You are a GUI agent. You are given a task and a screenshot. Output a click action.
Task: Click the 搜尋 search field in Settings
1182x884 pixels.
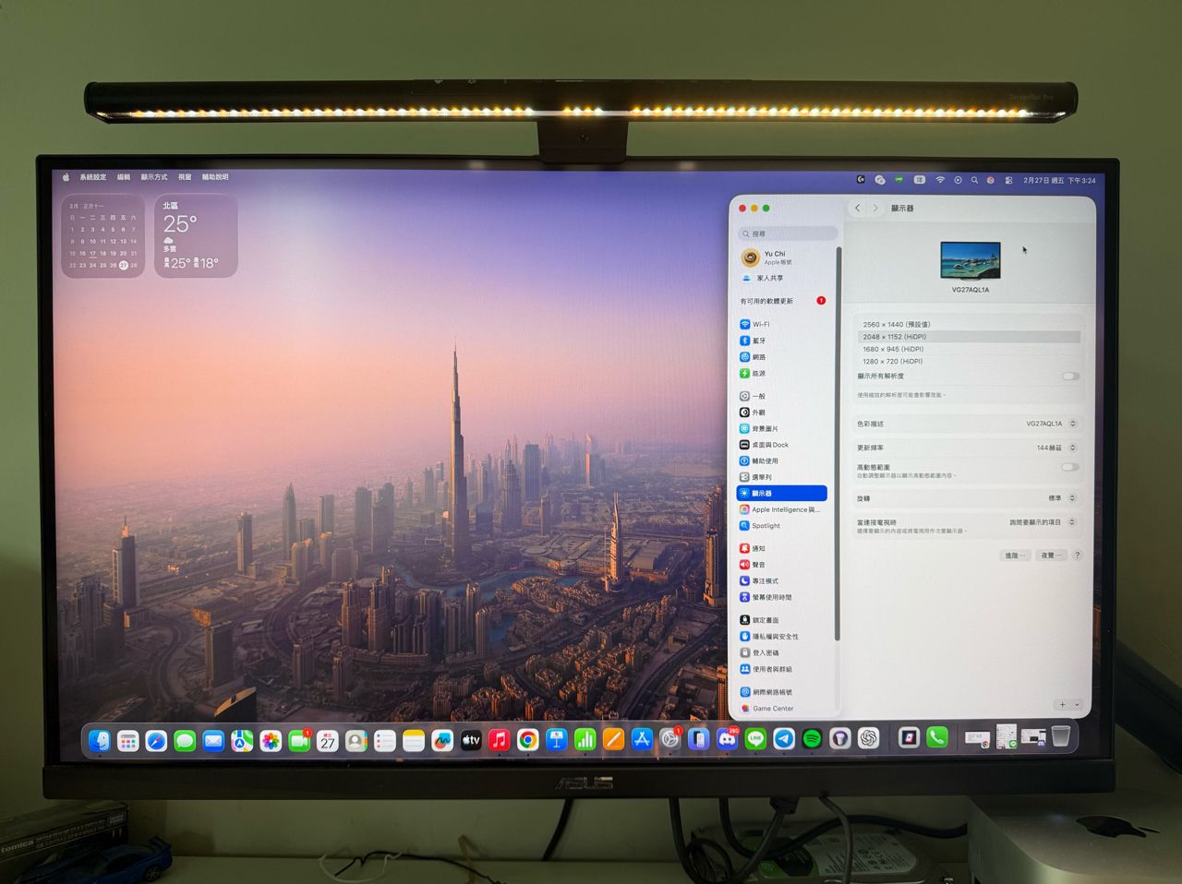tap(790, 234)
